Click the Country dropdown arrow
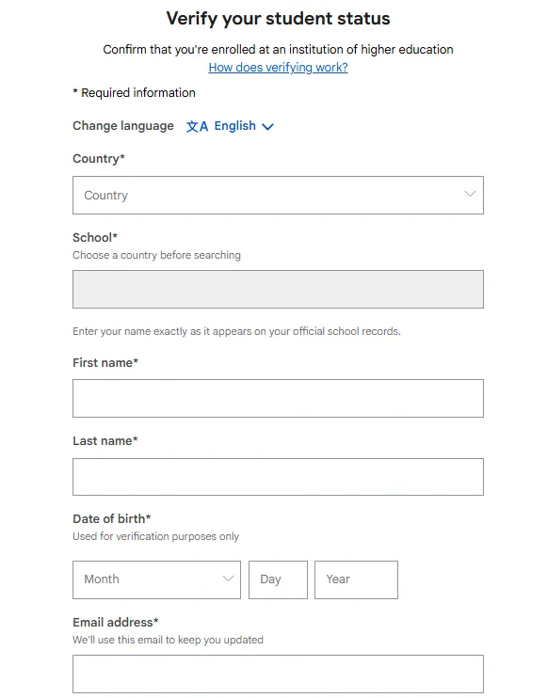 [470, 194]
